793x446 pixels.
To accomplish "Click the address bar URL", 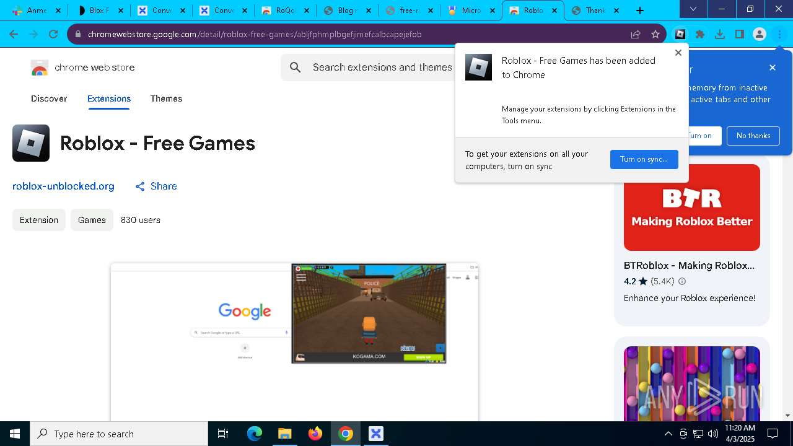I will pyautogui.click(x=255, y=35).
